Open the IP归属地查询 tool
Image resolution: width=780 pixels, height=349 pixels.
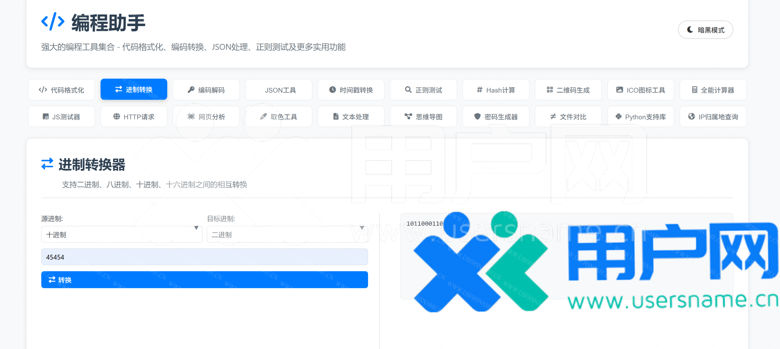[x=713, y=117]
